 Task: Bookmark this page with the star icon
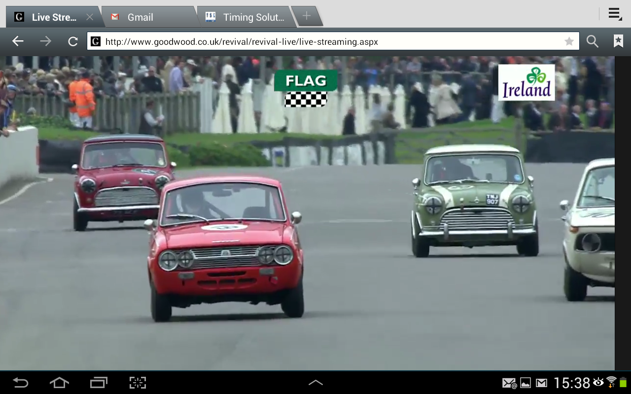(569, 41)
